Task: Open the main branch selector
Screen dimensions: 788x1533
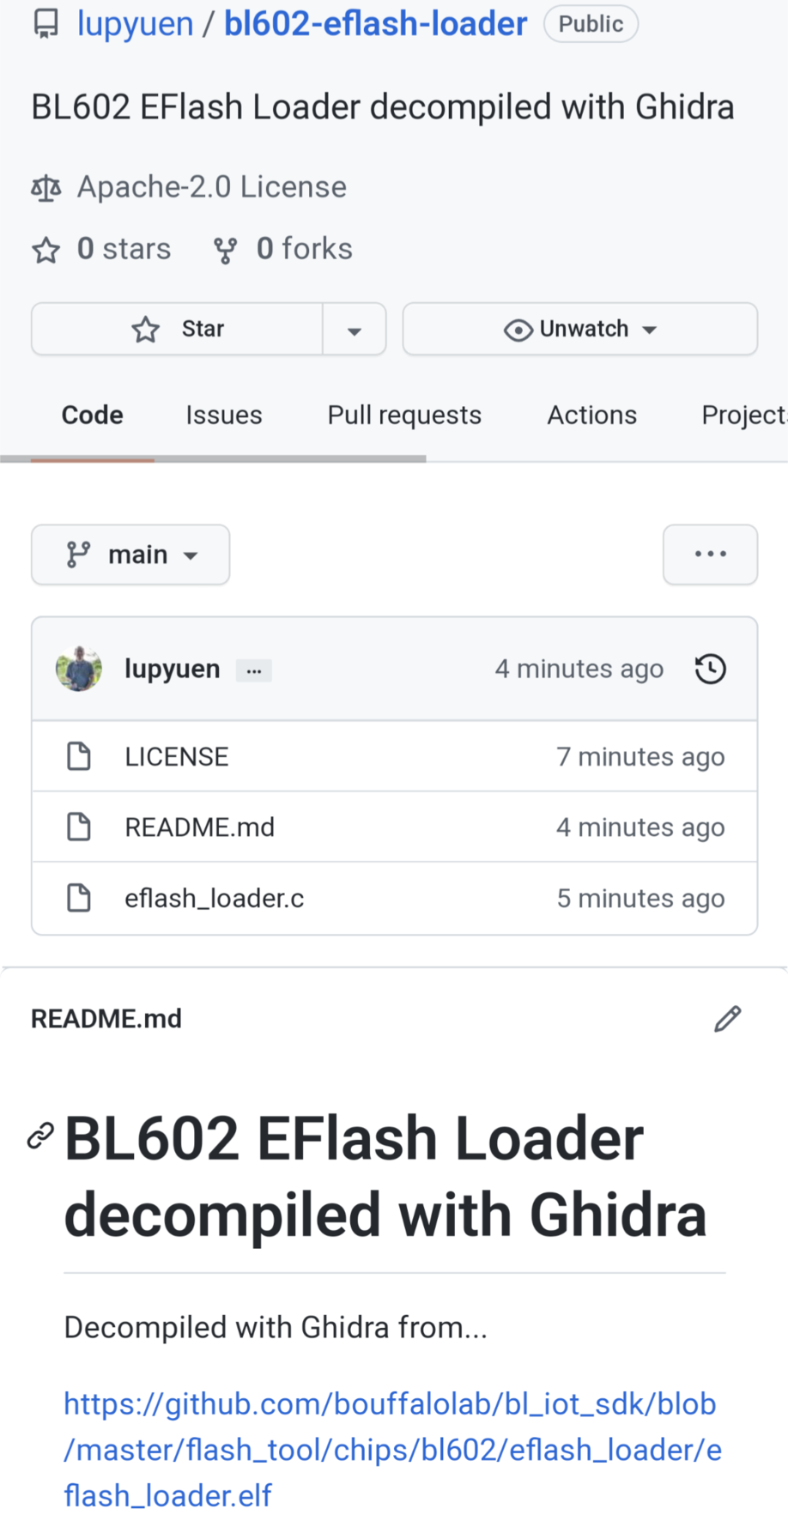Action: coord(130,554)
